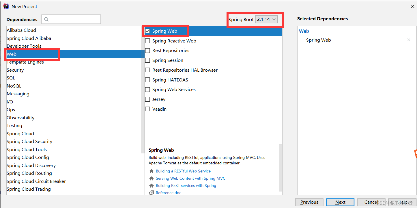The image size is (417, 208).
Task: Close the New Project dialog
Action: tap(413, 6)
